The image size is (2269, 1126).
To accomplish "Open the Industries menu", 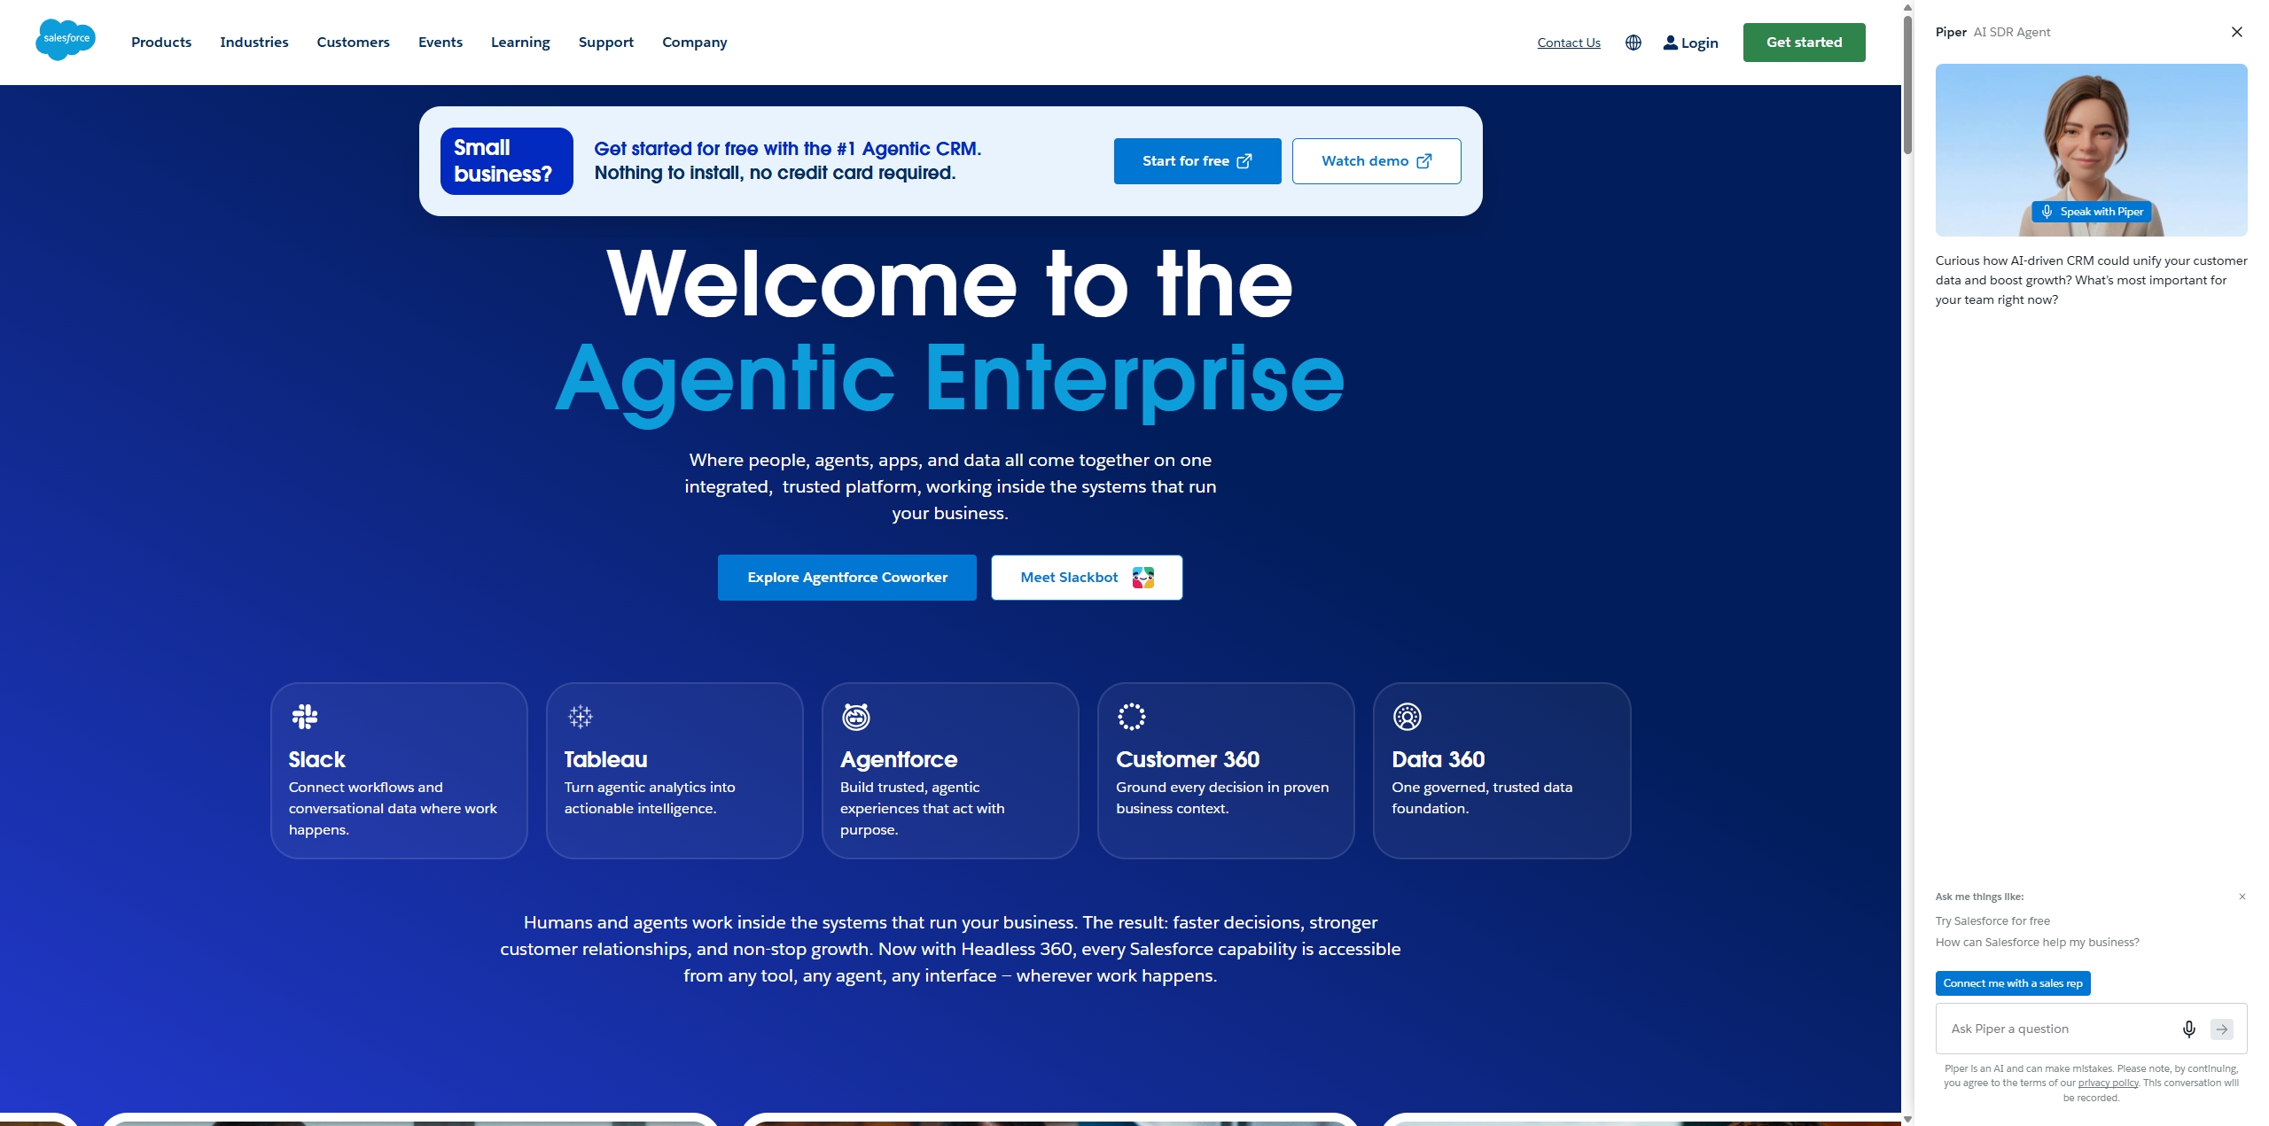I will (254, 43).
